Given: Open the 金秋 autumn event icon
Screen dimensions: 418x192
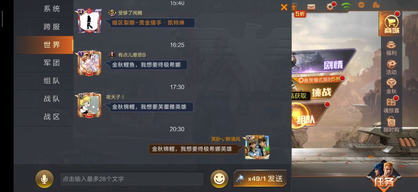Looking at the screenshot, I should (391, 86).
